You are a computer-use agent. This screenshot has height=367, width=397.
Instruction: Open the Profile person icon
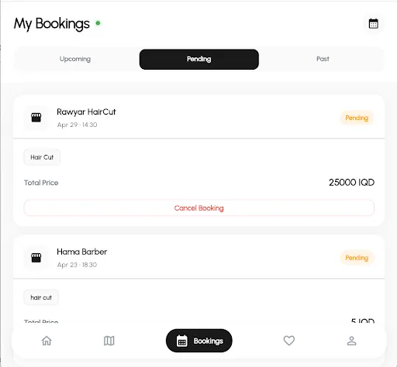click(x=351, y=341)
